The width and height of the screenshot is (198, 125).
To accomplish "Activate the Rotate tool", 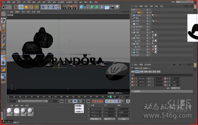I will pos(31,7).
